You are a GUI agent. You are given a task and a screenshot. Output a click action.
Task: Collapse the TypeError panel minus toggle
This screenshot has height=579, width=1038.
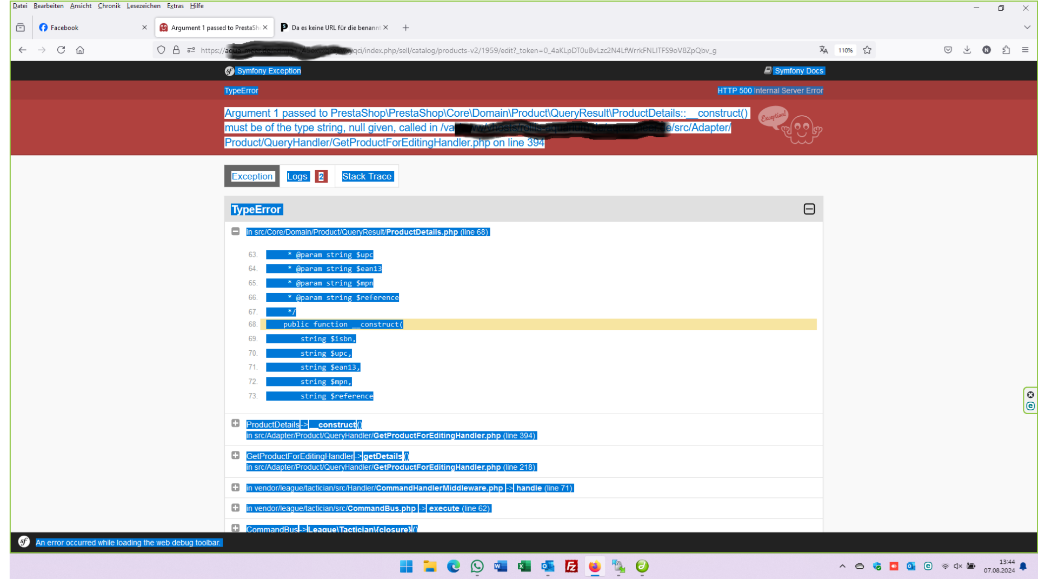[x=809, y=209]
